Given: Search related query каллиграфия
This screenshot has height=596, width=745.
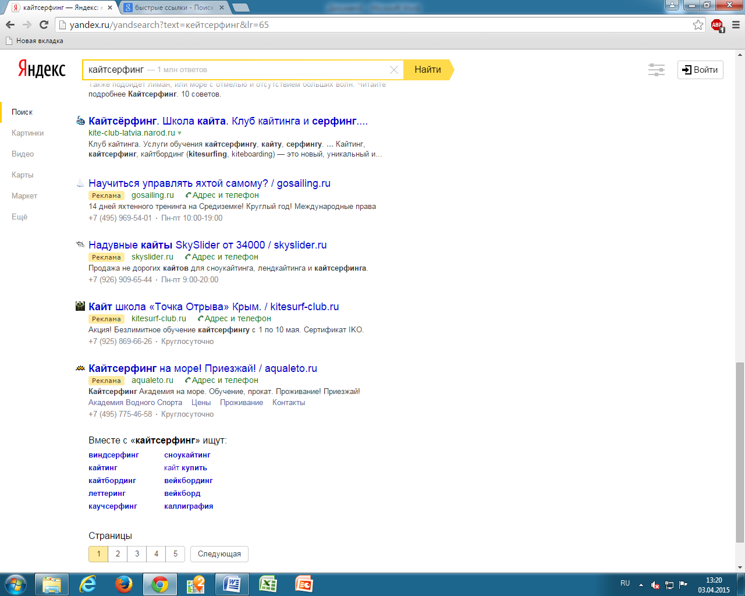Looking at the screenshot, I should (189, 506).
